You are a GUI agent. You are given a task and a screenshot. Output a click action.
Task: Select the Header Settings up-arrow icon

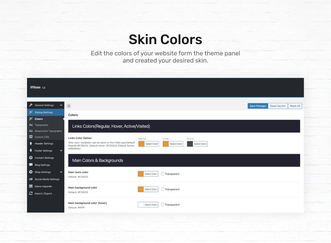[x=31, y=143]
